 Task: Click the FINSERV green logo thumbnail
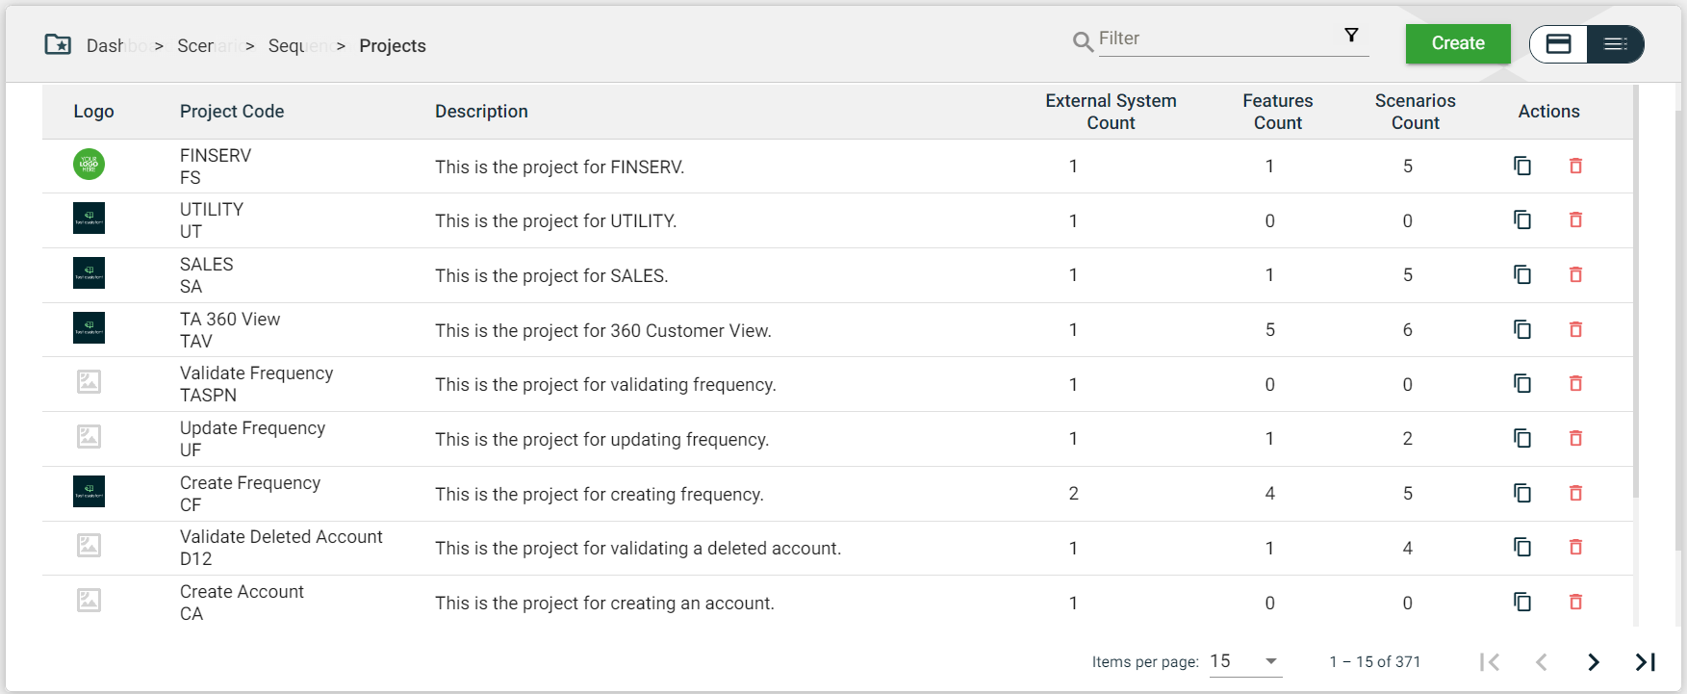click(x=89, y=165)
